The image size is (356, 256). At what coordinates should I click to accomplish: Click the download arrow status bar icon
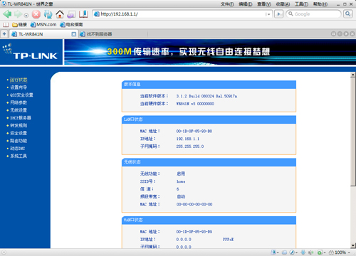pyautogui.click(x=303, y=252)
